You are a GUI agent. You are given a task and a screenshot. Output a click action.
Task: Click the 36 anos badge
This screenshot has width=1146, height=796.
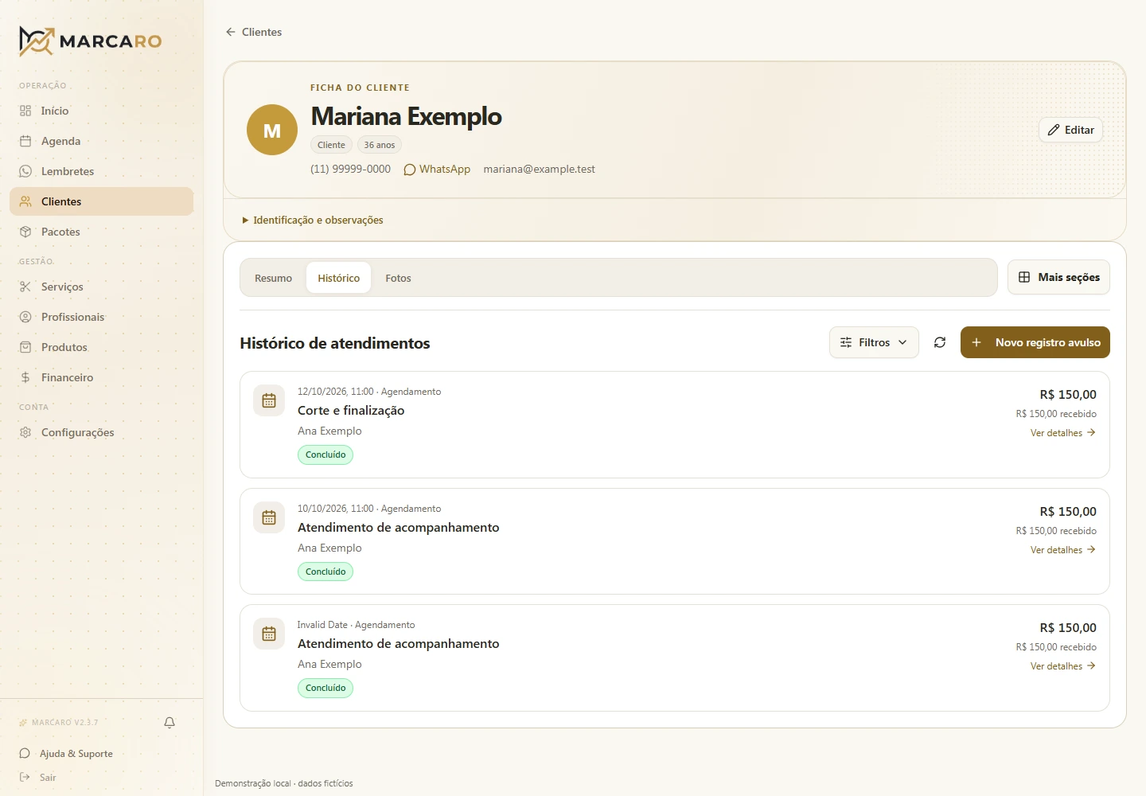[x=380, y=145]
